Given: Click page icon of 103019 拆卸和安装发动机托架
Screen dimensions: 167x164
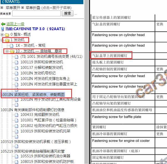Looking at the screenshot, I should point(17,132).
